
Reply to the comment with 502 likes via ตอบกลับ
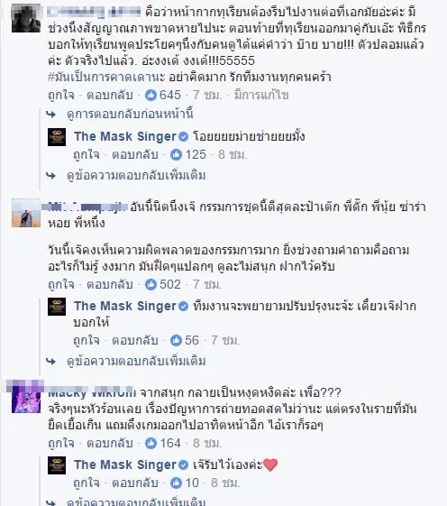click(x=110, y=285)
